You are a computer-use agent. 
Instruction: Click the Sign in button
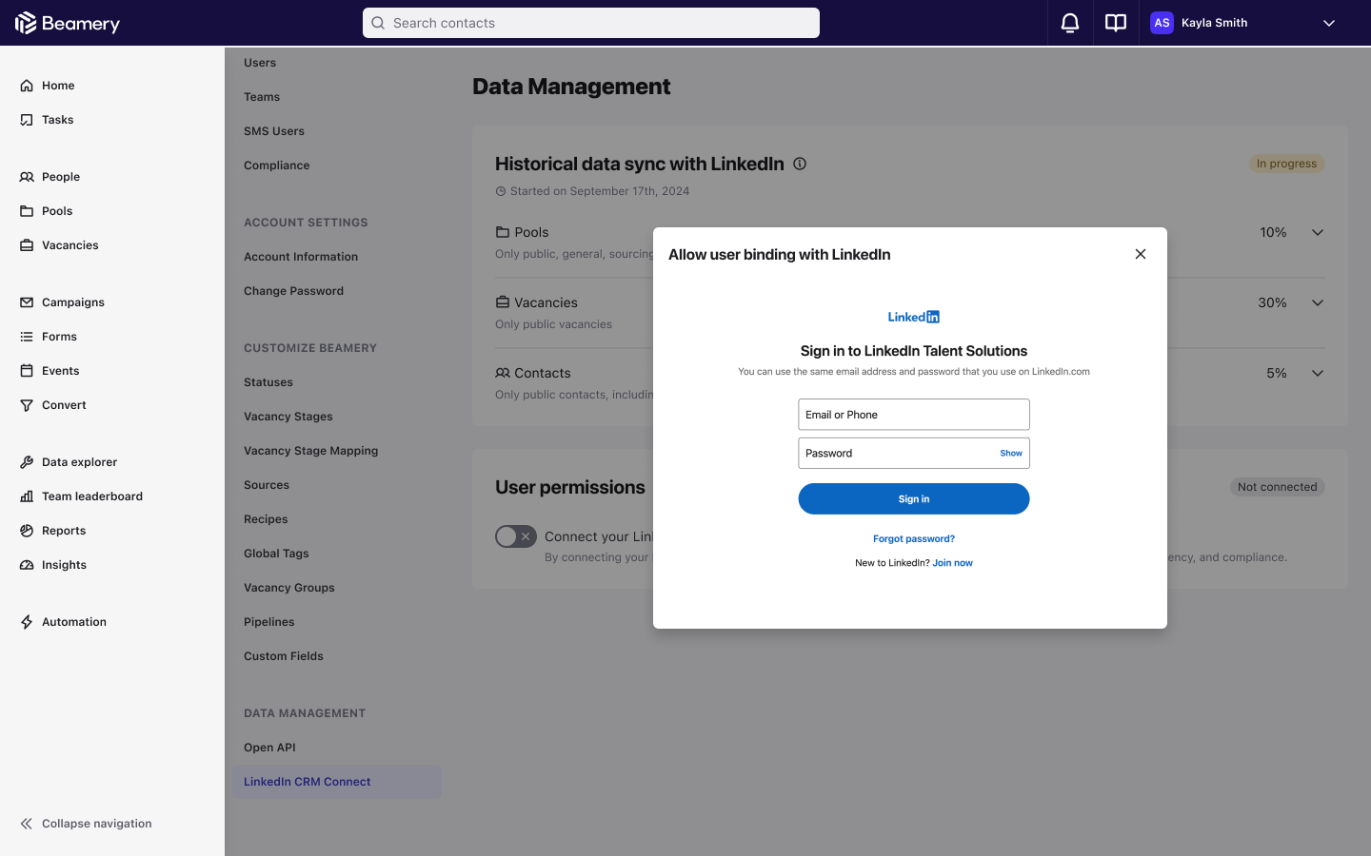point(914,498)
